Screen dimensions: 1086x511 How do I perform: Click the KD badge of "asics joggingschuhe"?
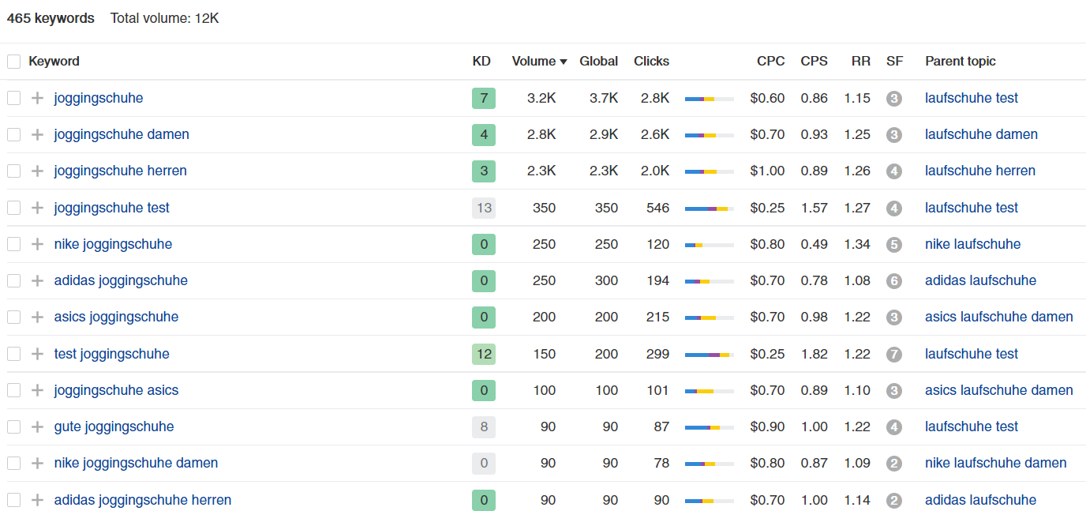point(483,317)
